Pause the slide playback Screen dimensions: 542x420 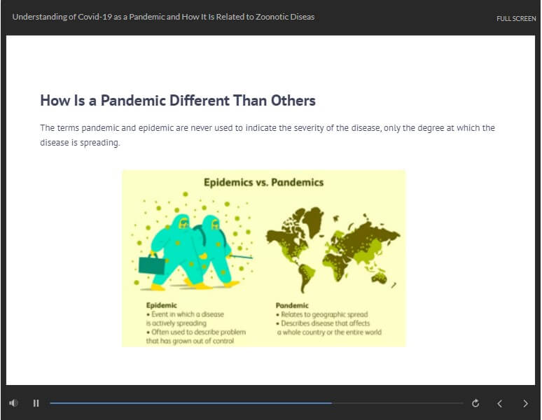(x=36, y=403)
